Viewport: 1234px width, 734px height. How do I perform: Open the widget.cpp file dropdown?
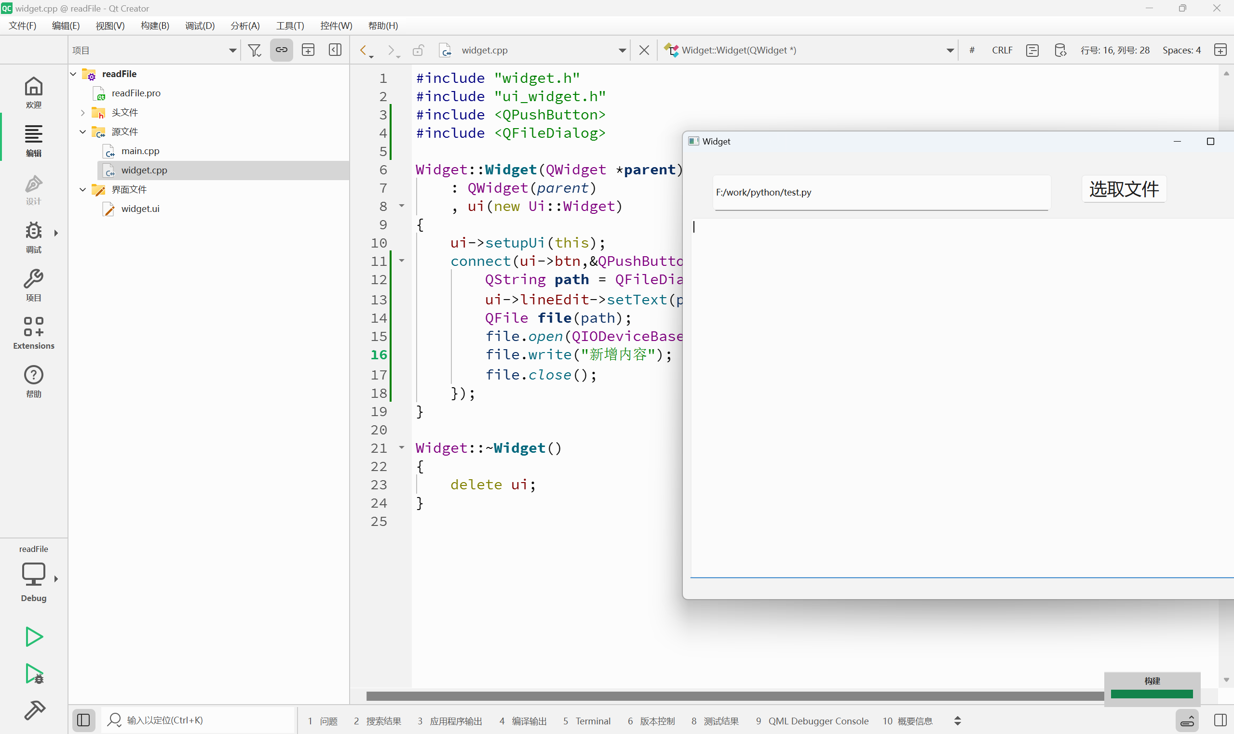pyautogui.click(x=622, y=50)
